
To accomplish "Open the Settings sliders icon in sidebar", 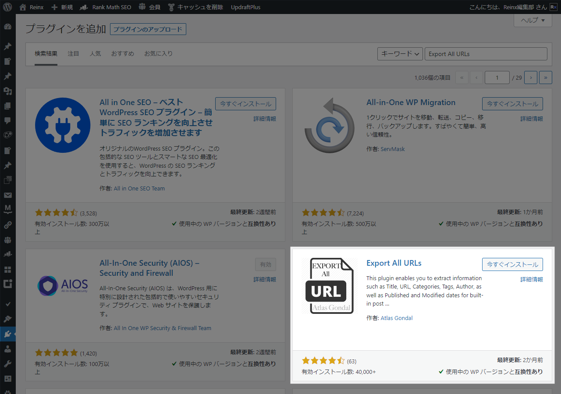I will [7, 379].
